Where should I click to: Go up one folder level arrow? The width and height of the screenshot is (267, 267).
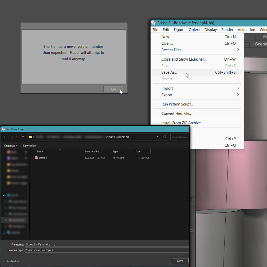pyautogui.click(x=23, y=137)
